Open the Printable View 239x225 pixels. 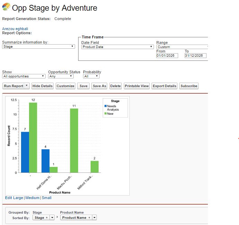(x=137, y=86)
